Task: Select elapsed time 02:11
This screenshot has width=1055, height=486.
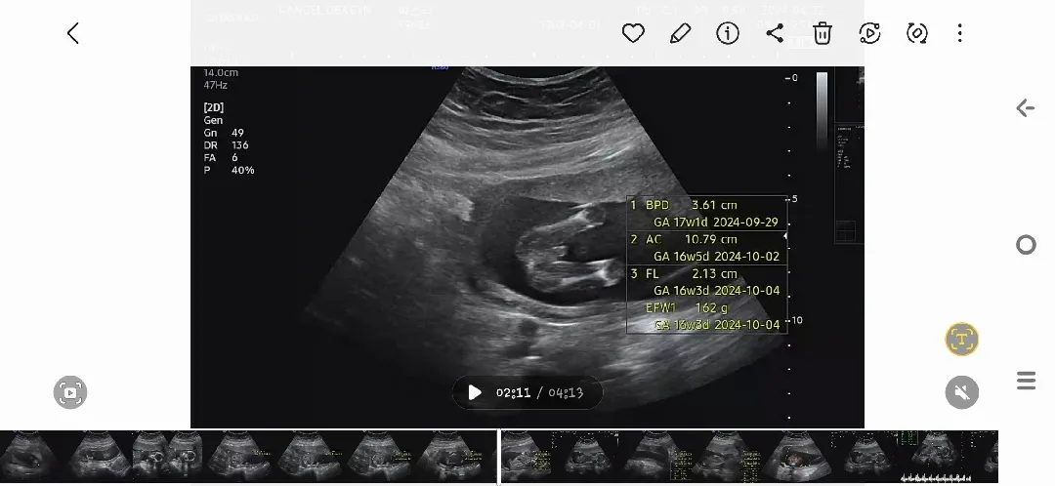Action: pyautogui.click(x=514, y=392)
